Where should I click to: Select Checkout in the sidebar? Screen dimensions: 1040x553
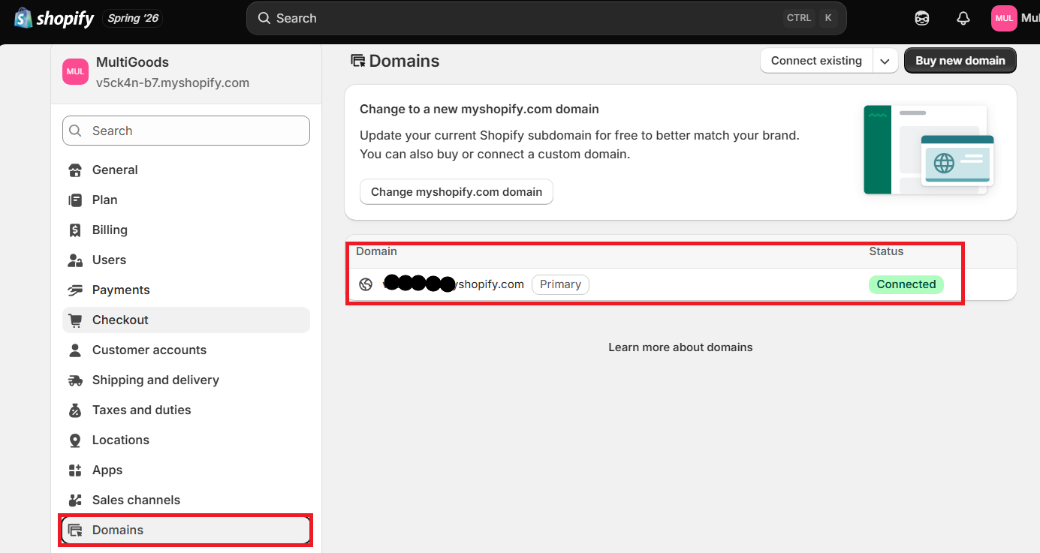pos(186,320)
